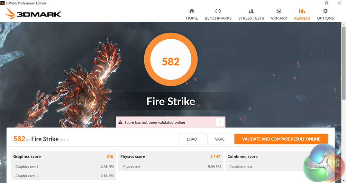Click the 2.98 FPS value
Screen dimensions: 346x183
pos(107,167)
